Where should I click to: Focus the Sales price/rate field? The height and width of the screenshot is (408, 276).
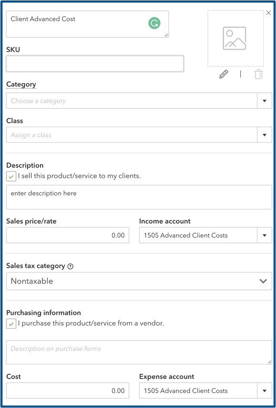pyautogui.click(x=68, y=236)
